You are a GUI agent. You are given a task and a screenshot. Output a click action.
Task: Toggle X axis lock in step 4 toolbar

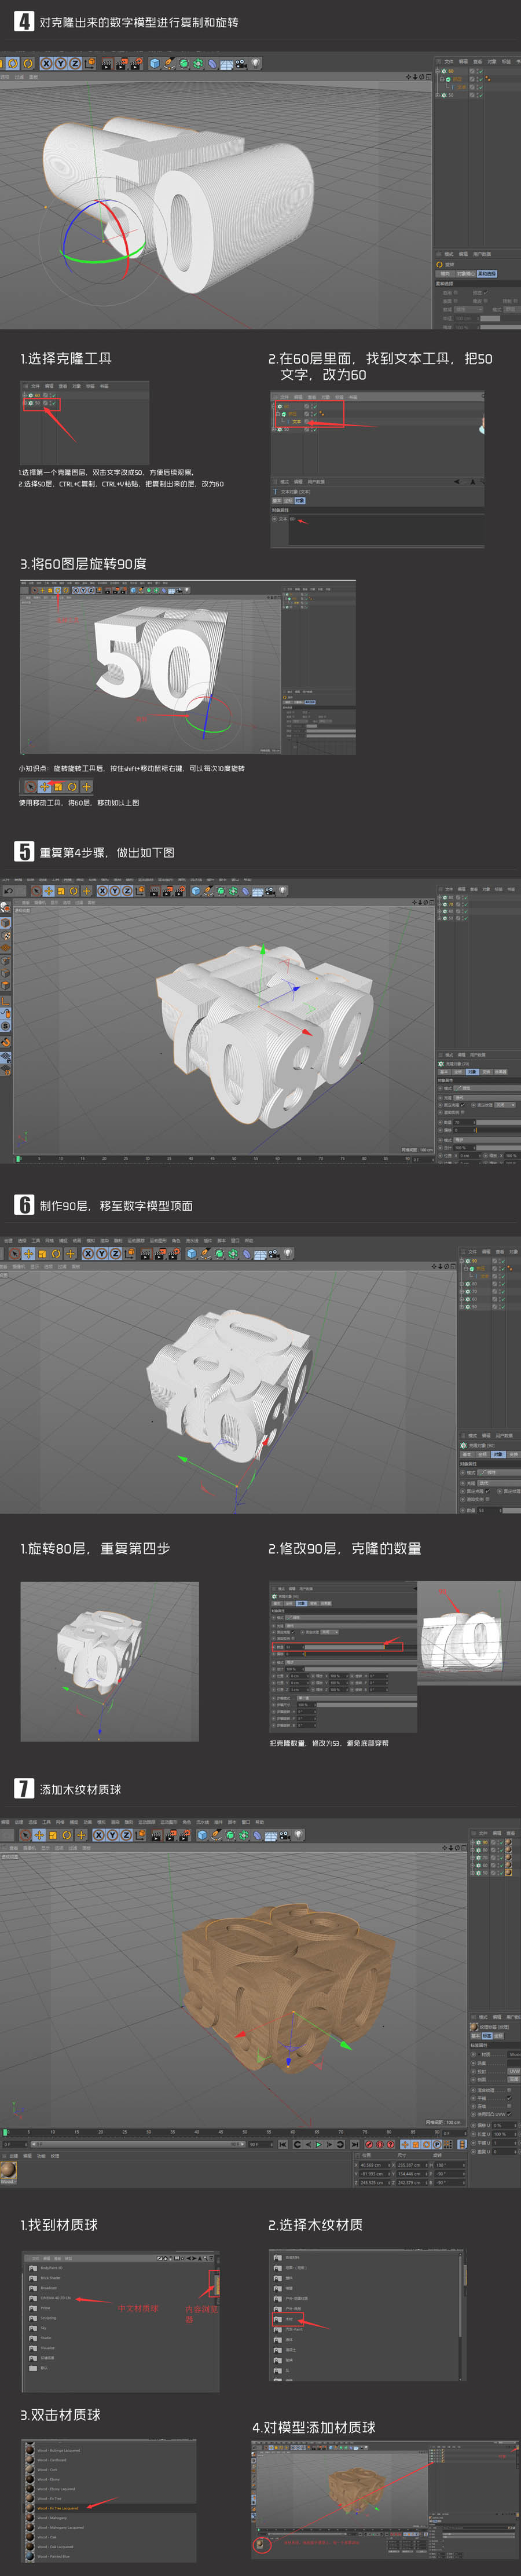point(47,64)
